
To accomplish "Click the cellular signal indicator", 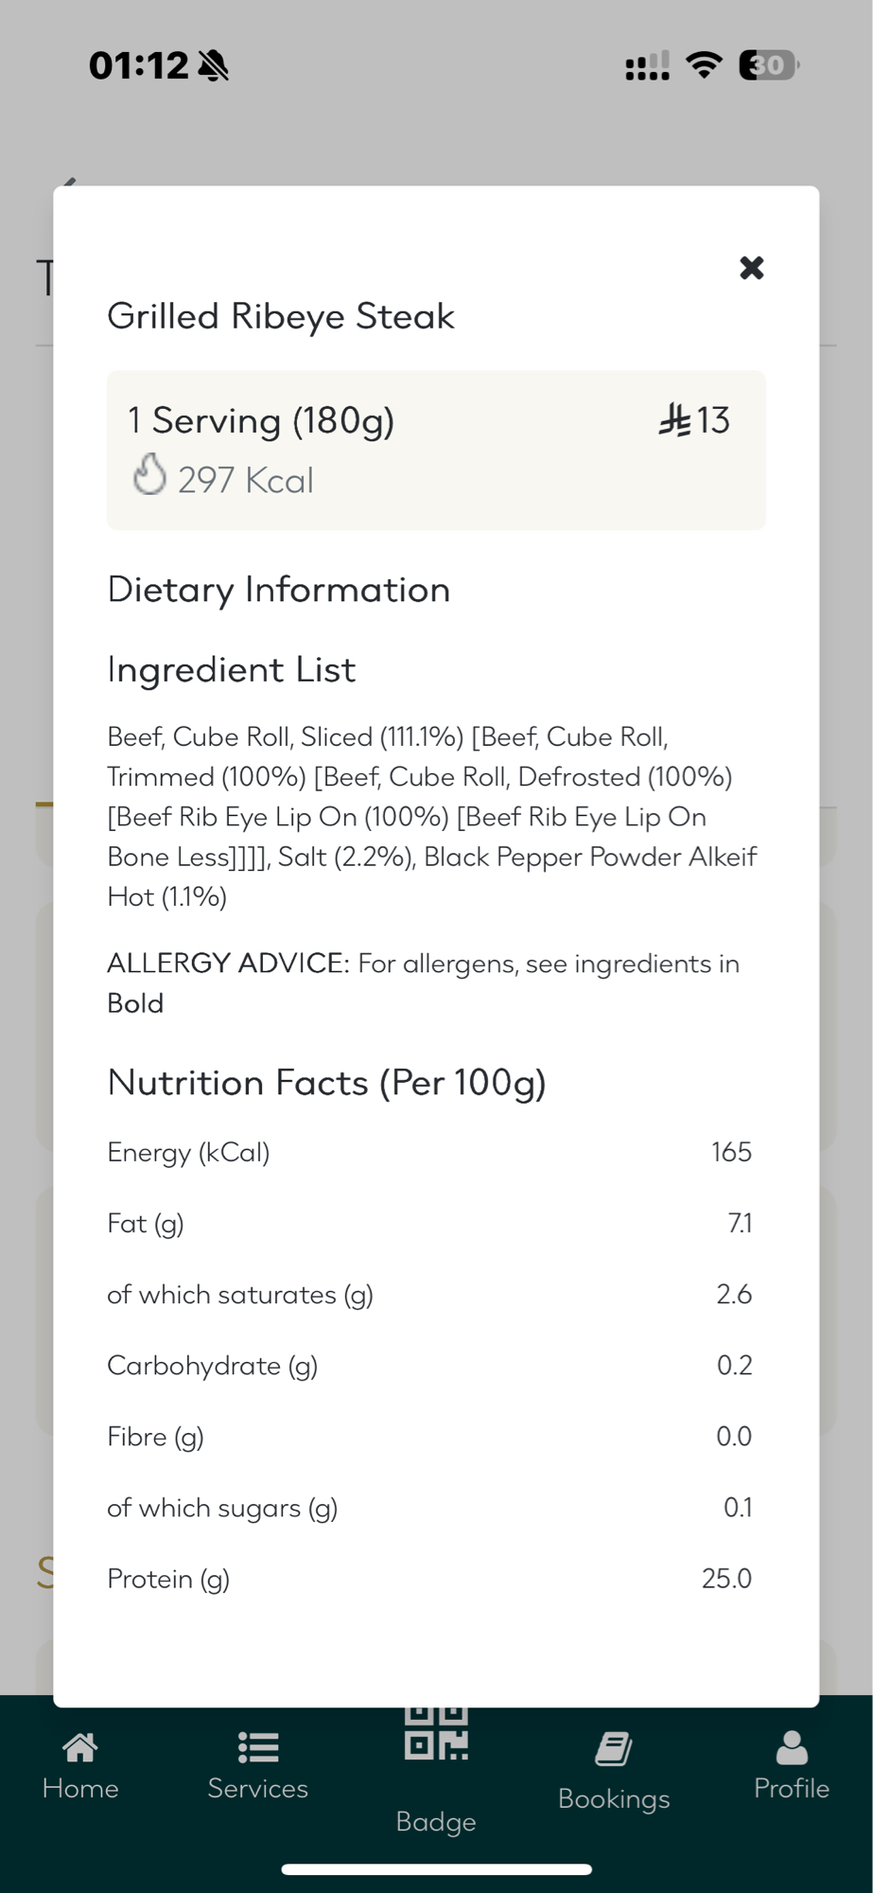I will [x=648, y=65].
